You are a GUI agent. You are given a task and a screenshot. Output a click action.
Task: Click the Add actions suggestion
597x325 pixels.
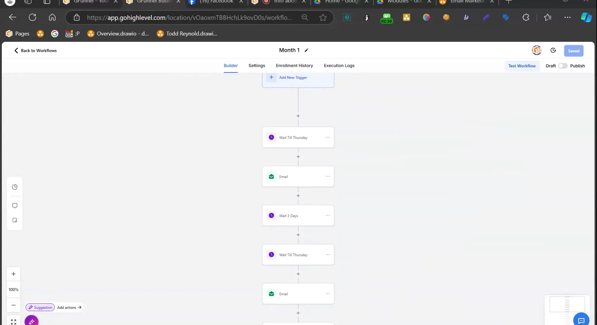coord(69,308)
